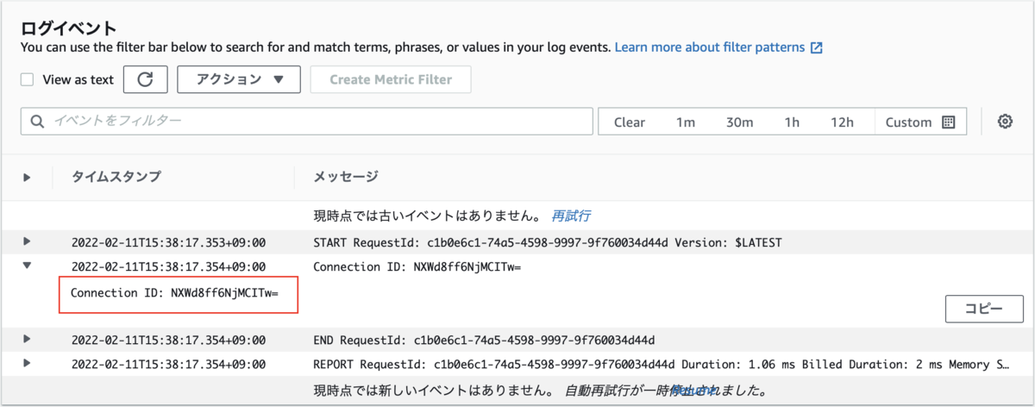Expand the END RequestId log row
This screenshot has width=1035, height=407.
[x=27, y=340]
